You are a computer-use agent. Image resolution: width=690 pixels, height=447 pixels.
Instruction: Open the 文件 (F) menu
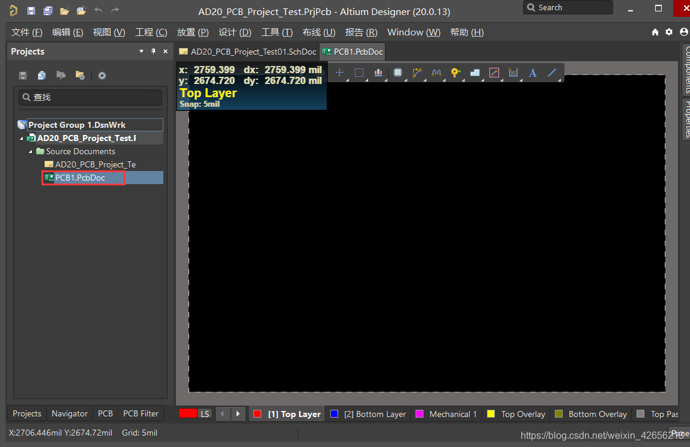pyautogui.click(x=27, y=32)
